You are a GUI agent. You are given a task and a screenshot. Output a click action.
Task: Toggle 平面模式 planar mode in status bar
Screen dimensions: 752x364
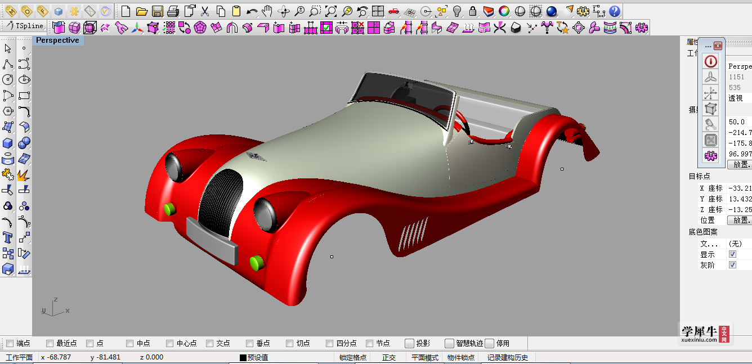pyautogui.click(x=424, y=357)
